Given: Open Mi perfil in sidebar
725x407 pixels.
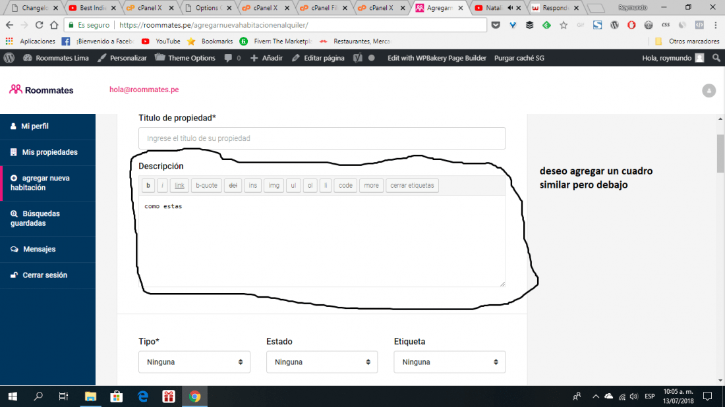Looking at the screenshot, I should click(47, 126).
